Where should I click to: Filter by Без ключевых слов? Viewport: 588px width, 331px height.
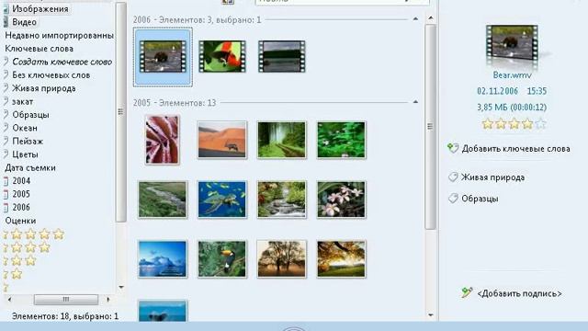[51, 75]
